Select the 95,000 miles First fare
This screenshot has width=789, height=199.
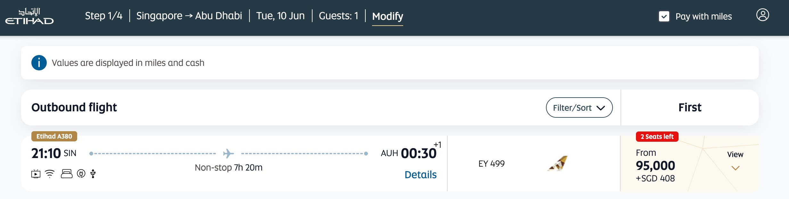click(655, 166)
